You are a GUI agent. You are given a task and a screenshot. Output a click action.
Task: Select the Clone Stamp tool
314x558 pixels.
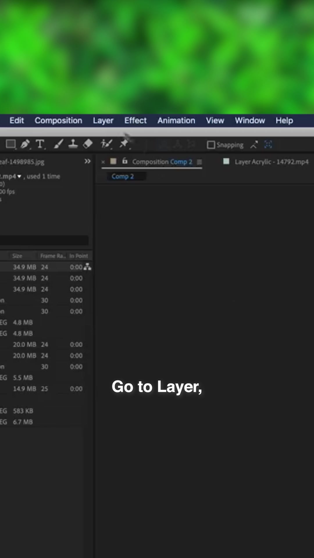pyautogui.click(x=73, y=144)
